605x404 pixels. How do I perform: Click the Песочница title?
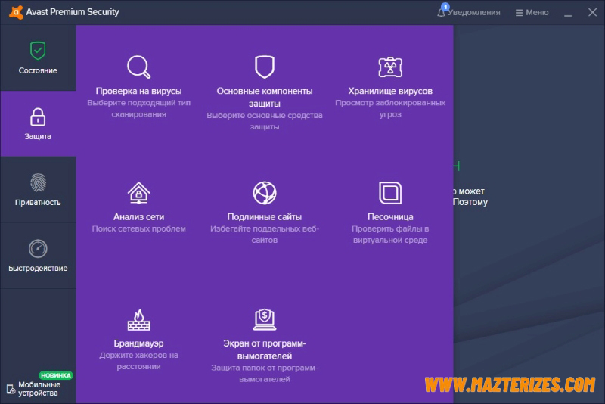pos(390,217)
